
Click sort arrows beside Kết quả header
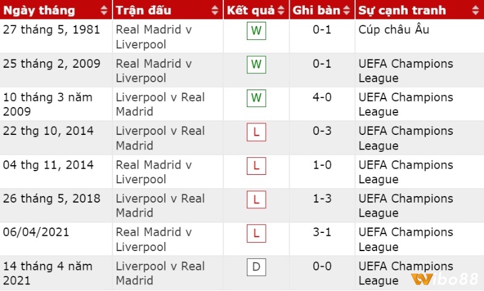[x=281, y=10]
